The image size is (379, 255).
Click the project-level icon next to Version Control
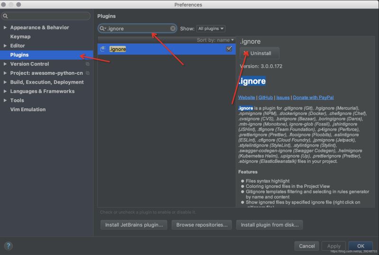(88, 64)
